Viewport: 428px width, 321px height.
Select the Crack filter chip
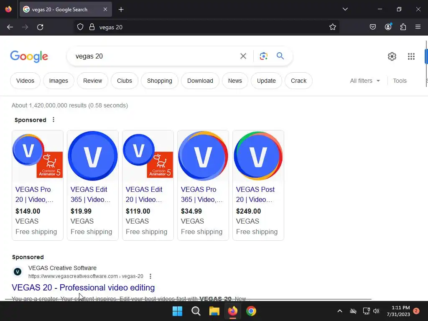click(298, 81)
